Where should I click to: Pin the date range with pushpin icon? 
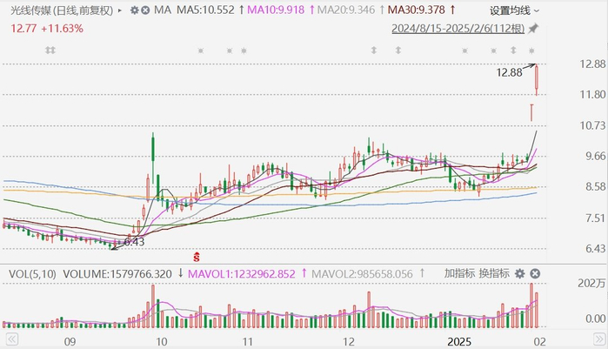[533, 29]
